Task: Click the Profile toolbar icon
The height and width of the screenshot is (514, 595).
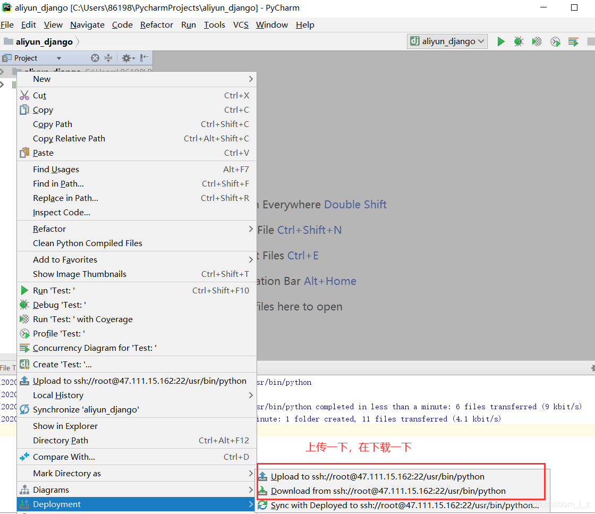Action: pos(555,41)
